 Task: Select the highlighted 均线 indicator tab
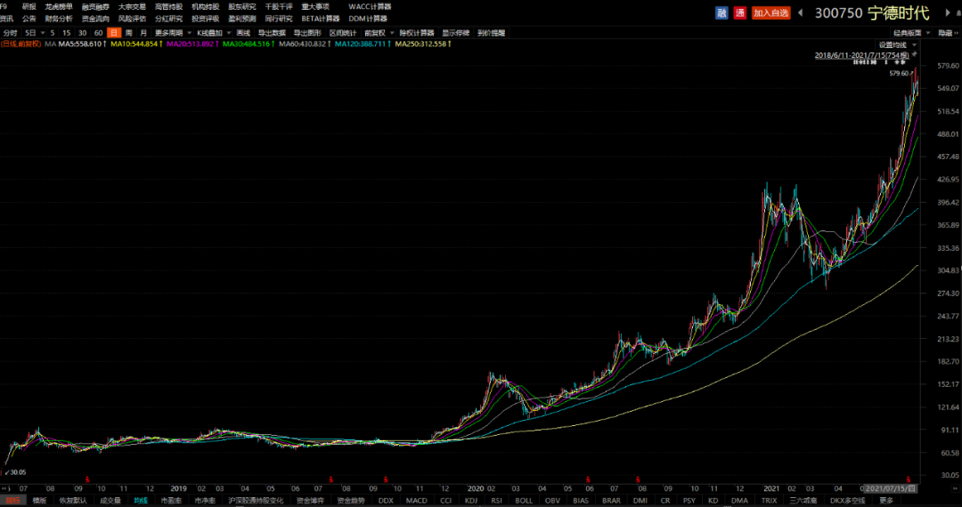coord(142,500)
